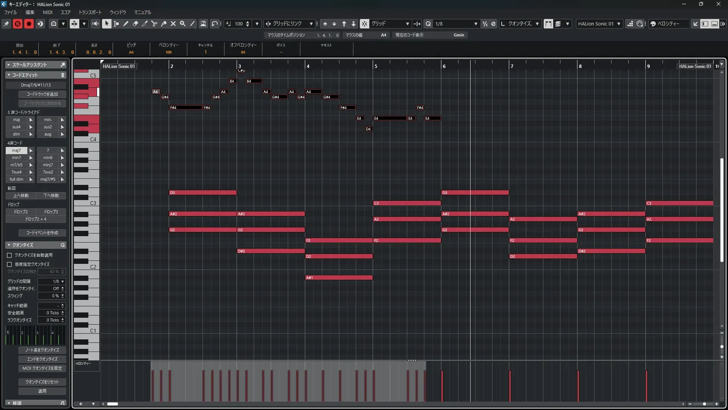Tick the sensitivity-based quantize checkbox

(9, 264)
